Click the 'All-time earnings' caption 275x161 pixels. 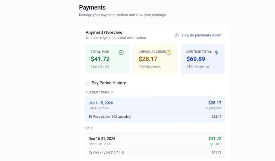point(198,67)
